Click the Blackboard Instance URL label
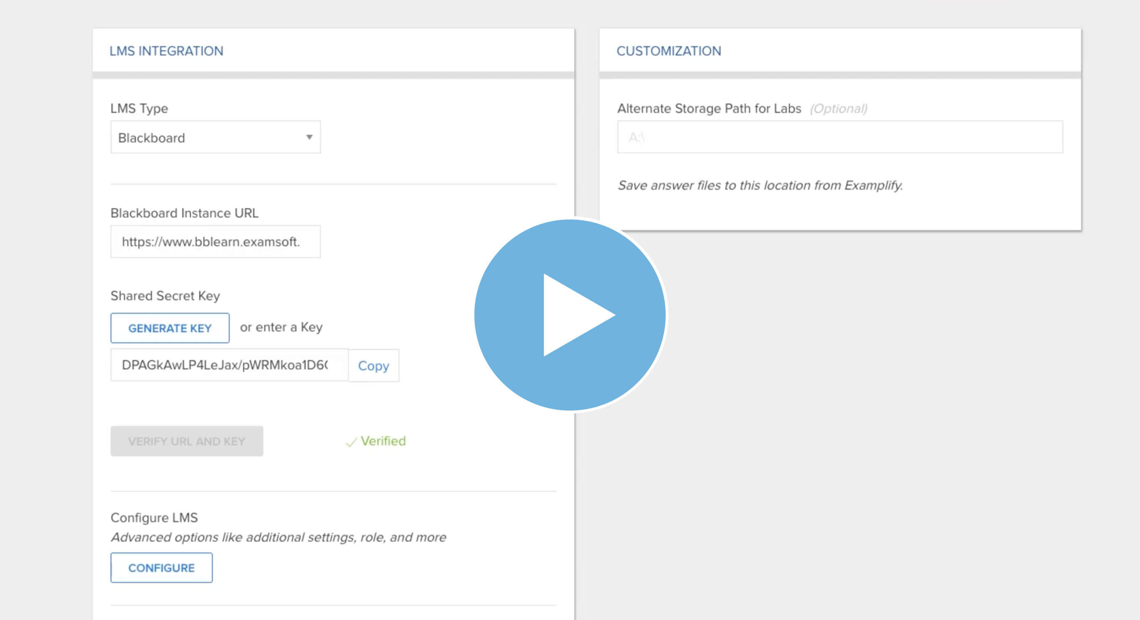The image size is (1140, 620). point(185,213)
